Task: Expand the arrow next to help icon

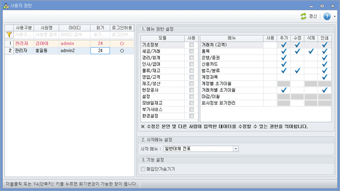Action: pos(334,17)
